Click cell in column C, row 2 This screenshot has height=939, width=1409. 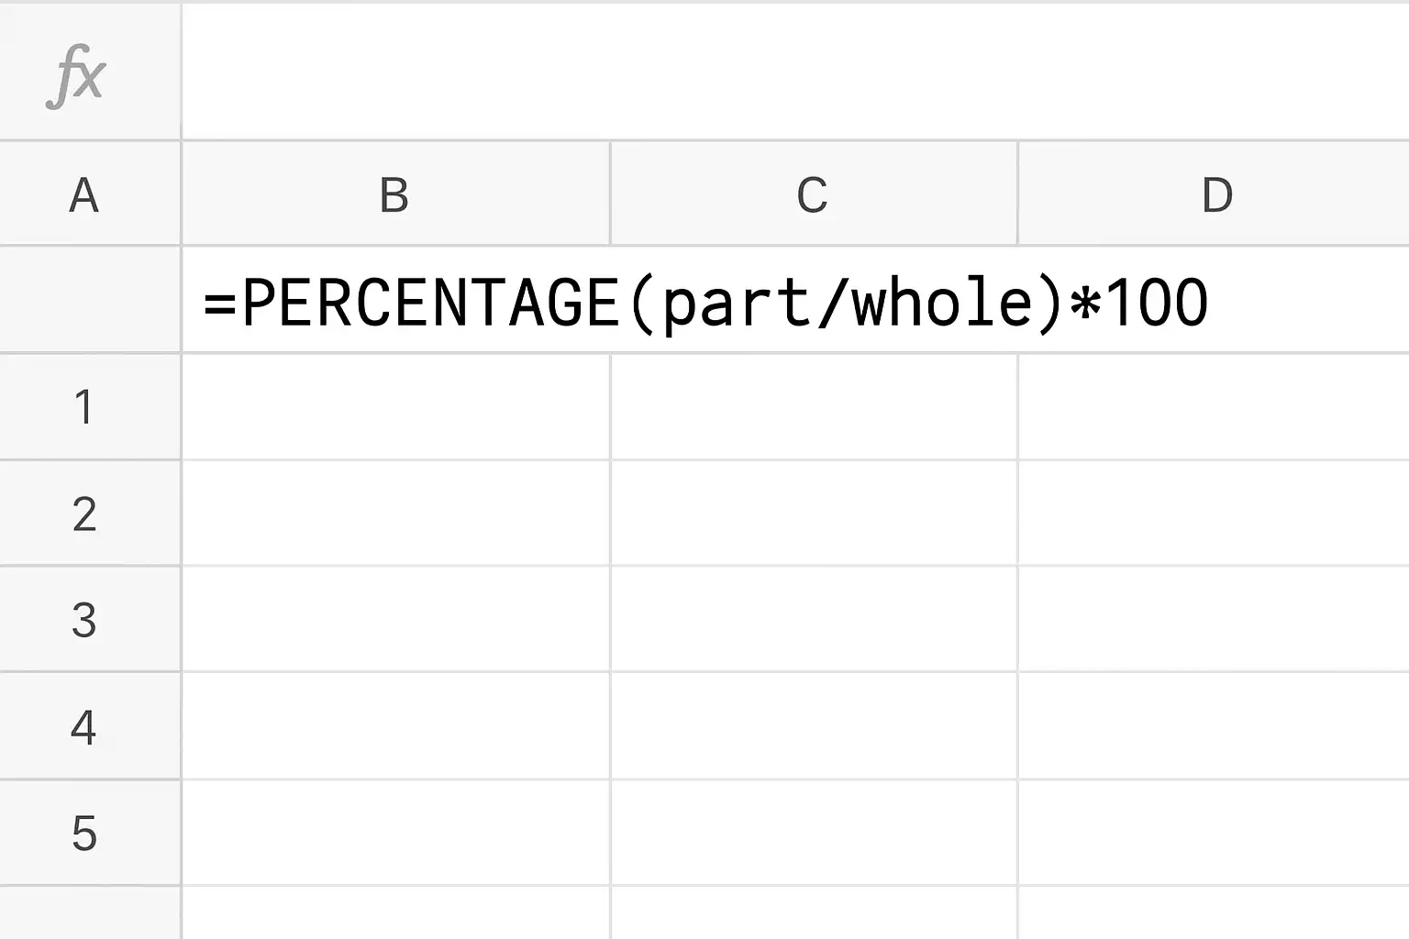tap(815, 514)
